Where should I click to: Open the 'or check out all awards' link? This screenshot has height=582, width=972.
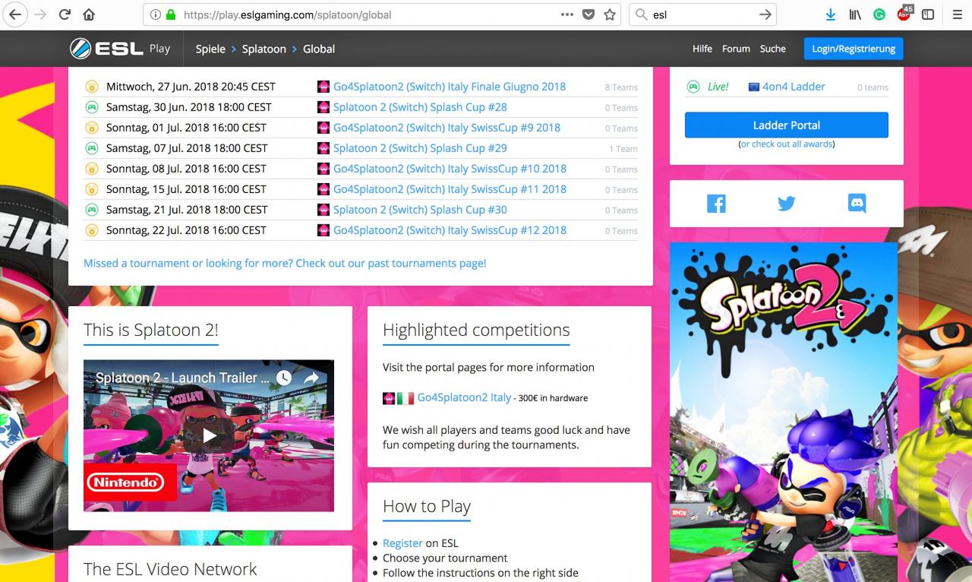pos(787,144)
